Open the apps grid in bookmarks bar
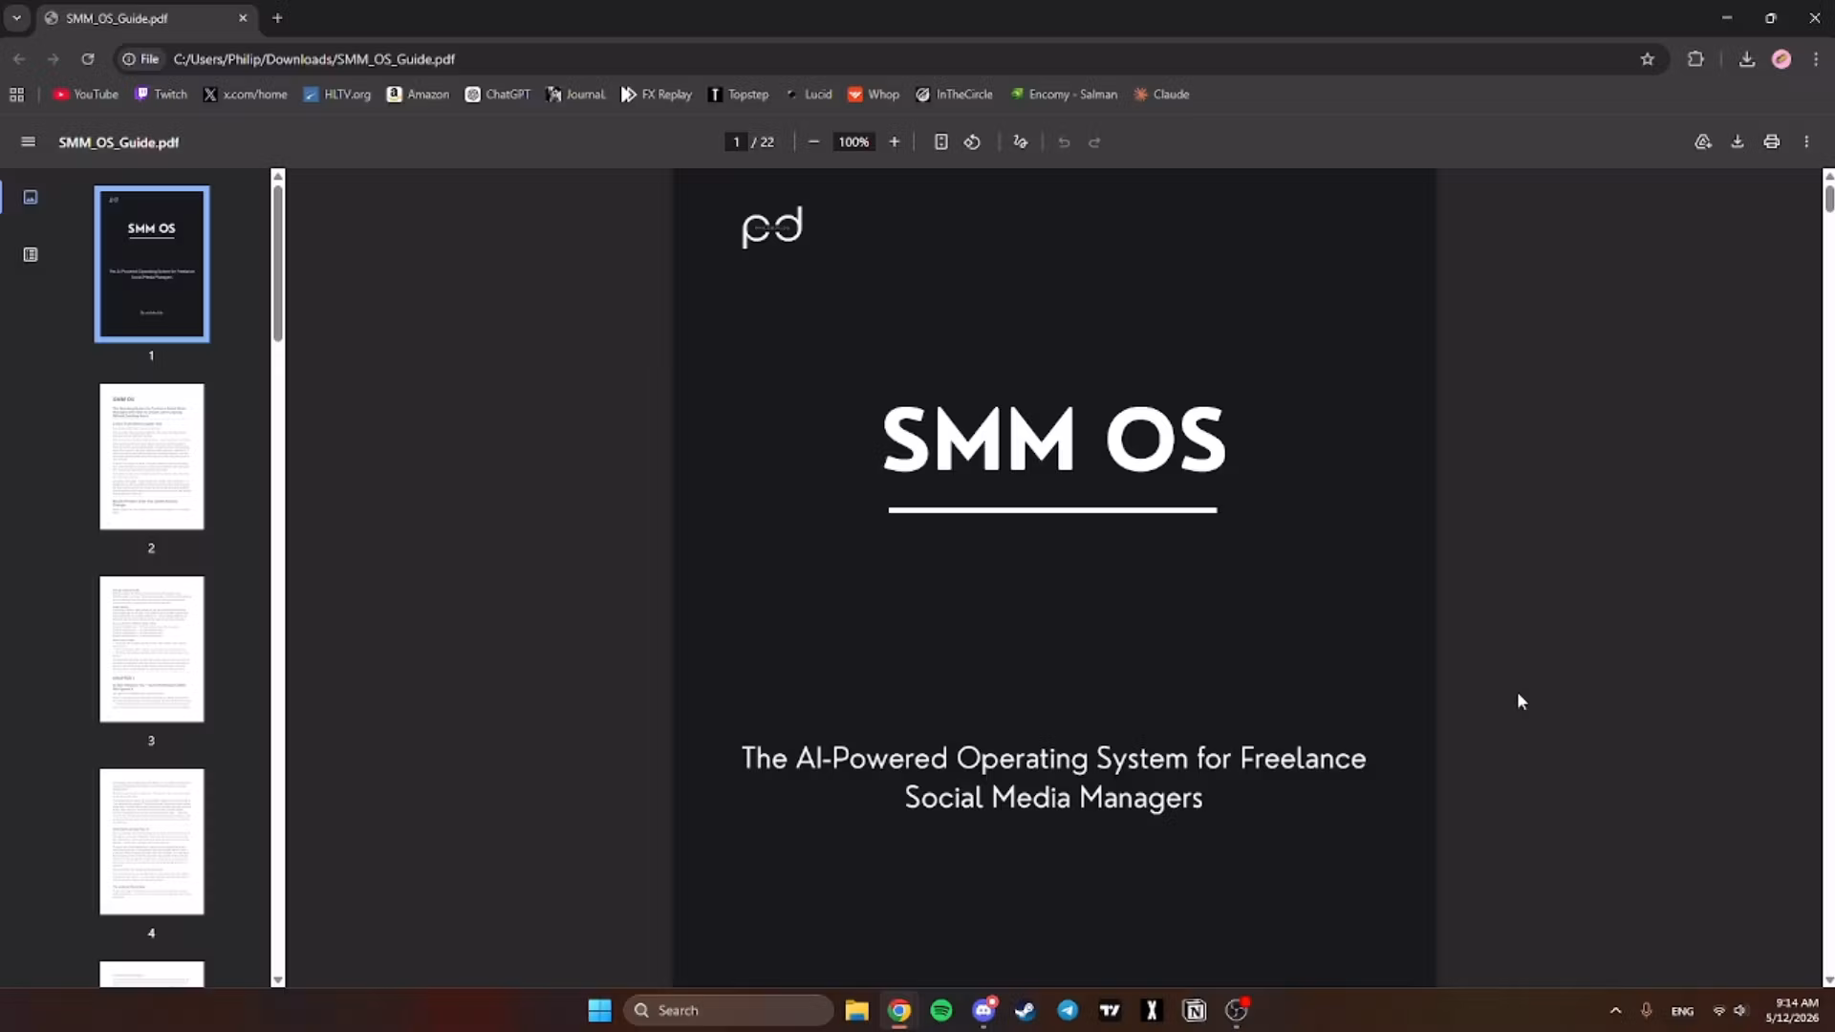 [x=16, y=95]
